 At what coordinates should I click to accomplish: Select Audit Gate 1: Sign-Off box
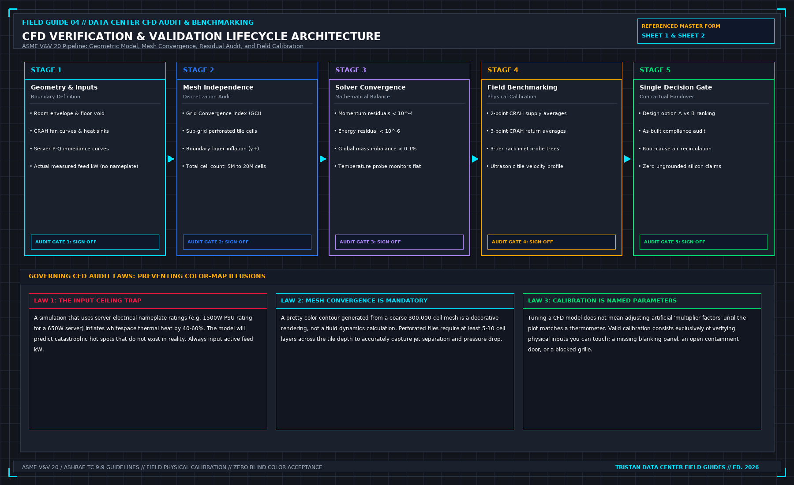tap(95, 242)
